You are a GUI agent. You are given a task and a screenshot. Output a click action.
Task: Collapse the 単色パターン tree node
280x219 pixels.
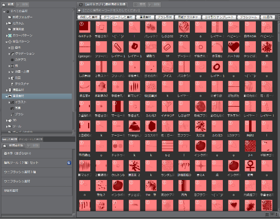coord(6,42)
